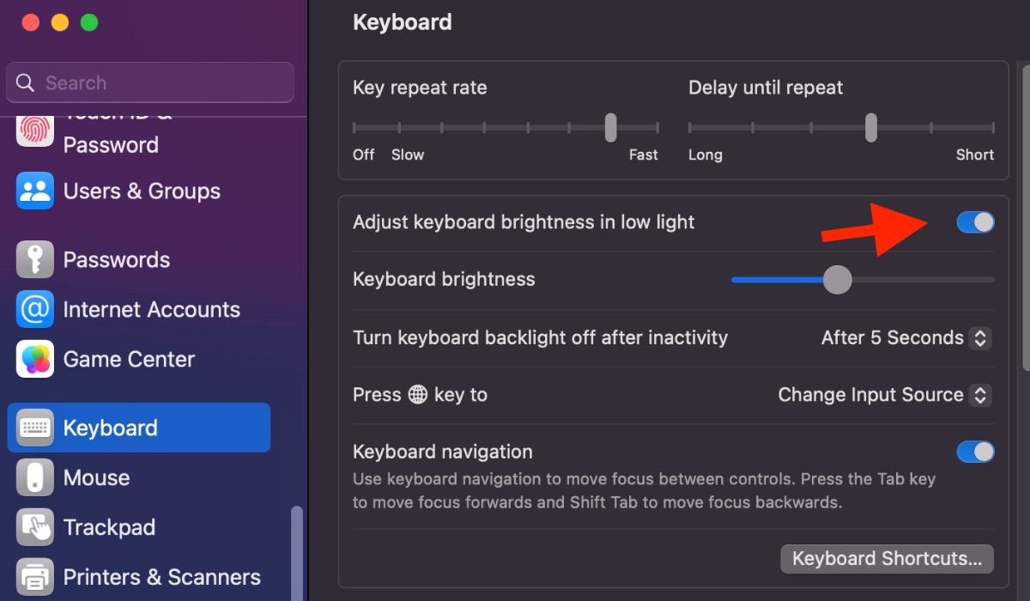
Task: Open the globe key action dropdown
Action: click(884, 395)
